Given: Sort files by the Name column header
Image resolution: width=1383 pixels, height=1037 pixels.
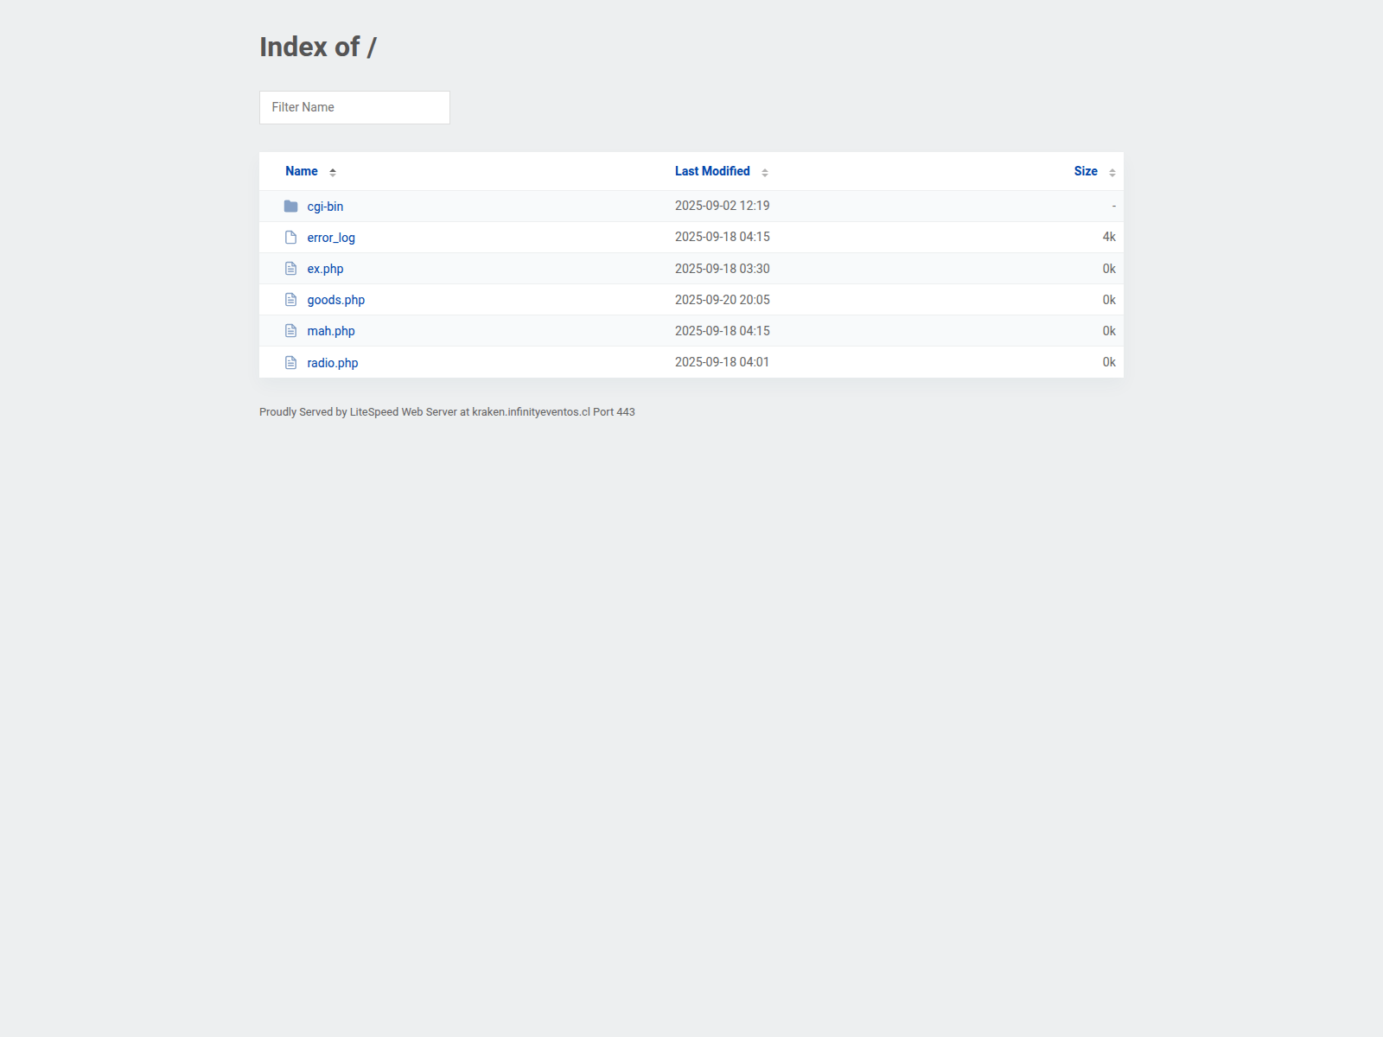Looking at the screenshot, I should (x=301, y=171).
